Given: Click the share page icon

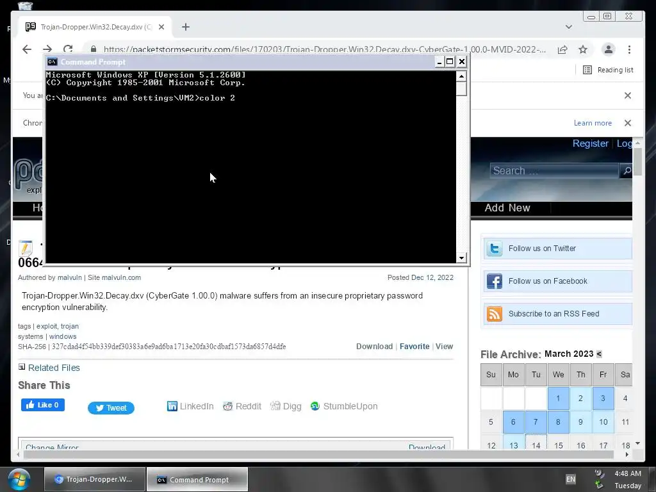Looking at the screenshot, I should (x=562, y=49).
